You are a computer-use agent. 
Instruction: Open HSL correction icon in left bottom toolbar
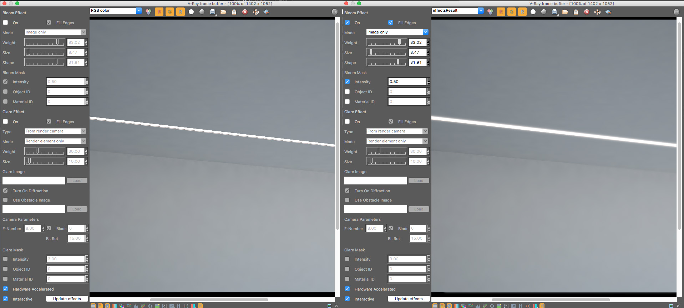pyautogui.click(x=122, y=306)
